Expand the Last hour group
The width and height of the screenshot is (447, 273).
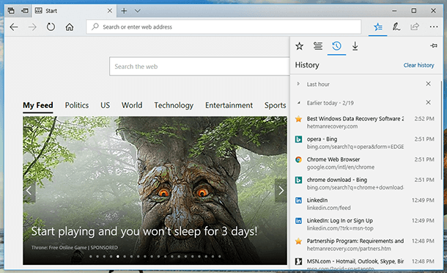(298, 84)
